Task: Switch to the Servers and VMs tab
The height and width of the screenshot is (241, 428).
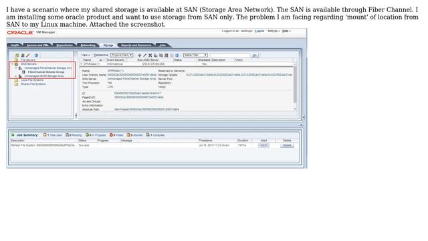Action: (37, 46)
